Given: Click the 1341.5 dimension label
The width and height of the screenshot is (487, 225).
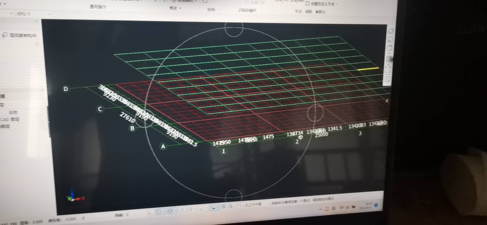Looking at the screenshot, I should coord(335,128).
